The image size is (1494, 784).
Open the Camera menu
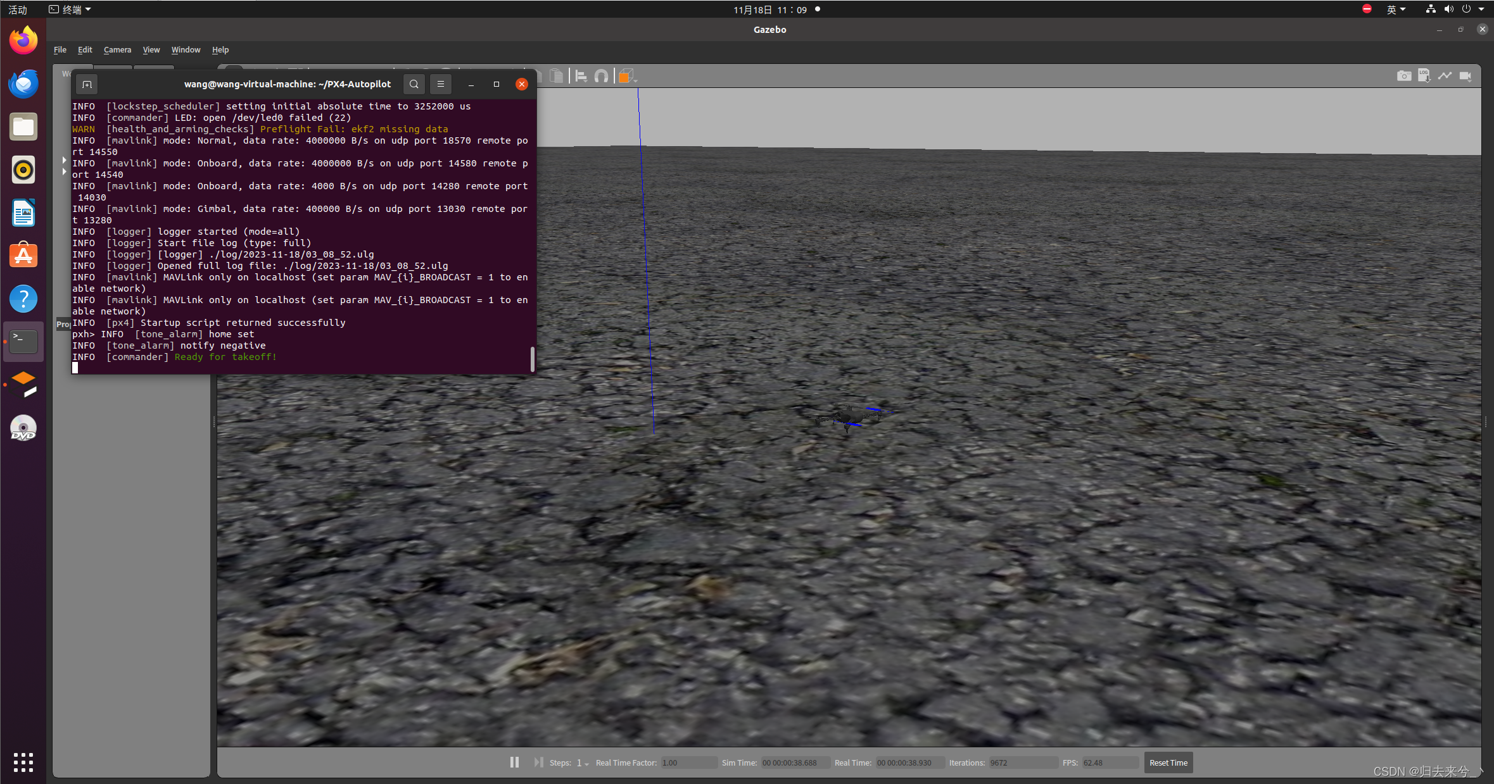click(x=117, y=49)
